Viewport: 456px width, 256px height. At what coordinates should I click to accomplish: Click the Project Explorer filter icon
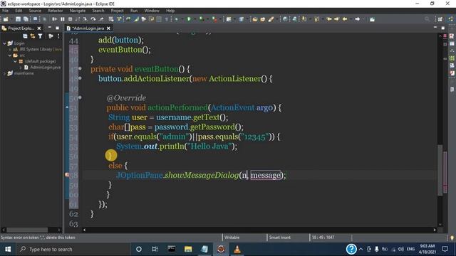click(40, 36)
